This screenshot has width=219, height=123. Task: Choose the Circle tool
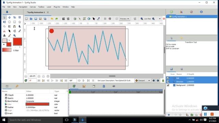9,22
